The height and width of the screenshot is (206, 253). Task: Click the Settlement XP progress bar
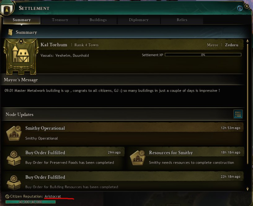[x=203, y=55]
